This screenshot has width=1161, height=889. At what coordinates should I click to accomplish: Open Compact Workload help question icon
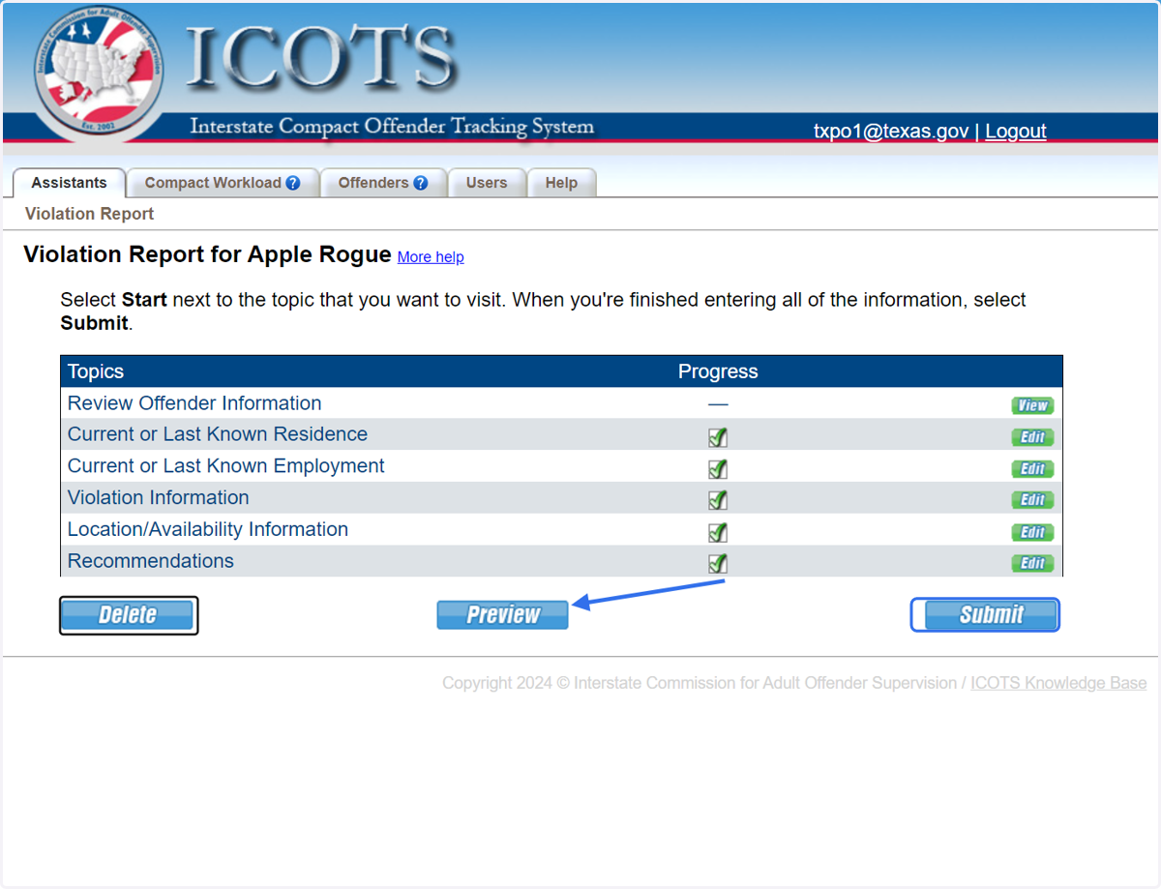pyautogui.click(x=293, y=183)
